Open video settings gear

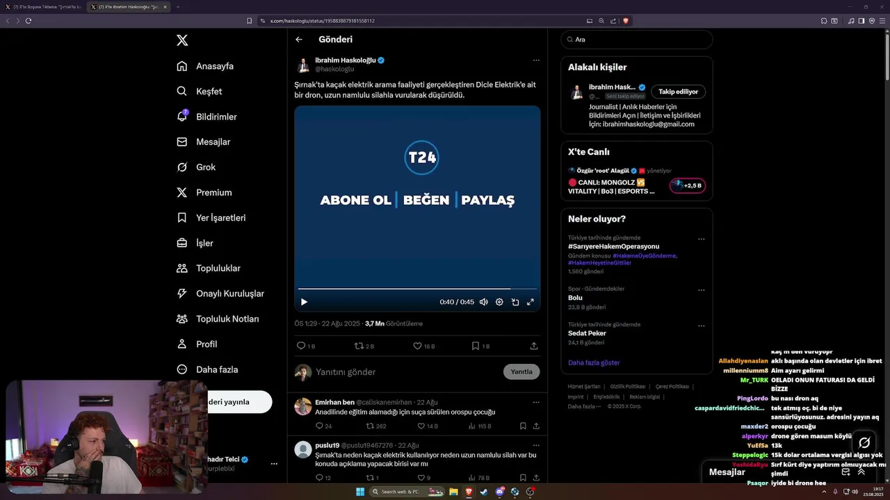coord(499,302)
